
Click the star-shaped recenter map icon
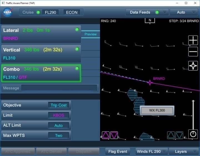[193, 66]
